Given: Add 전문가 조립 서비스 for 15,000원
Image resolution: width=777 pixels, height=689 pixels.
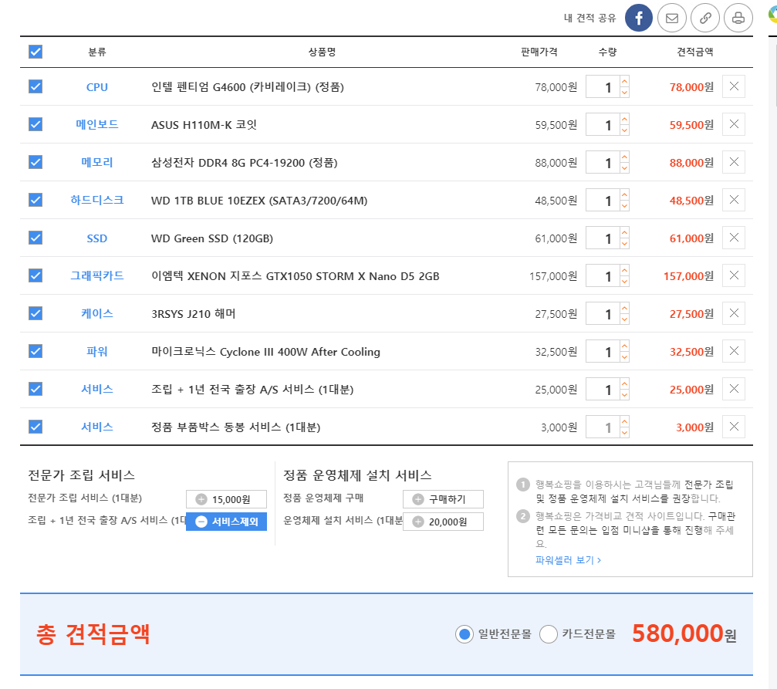Looking at the screenshot, I should [x=226, y=499].
